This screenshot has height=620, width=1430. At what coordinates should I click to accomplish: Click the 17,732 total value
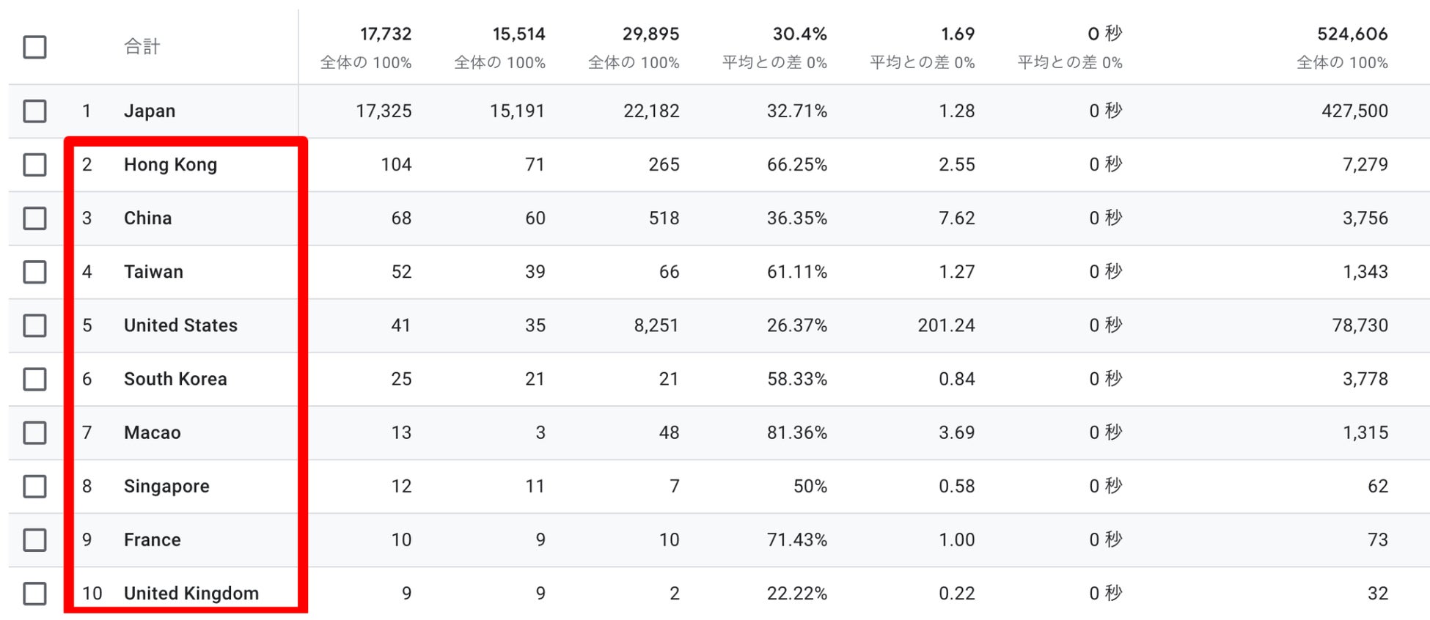click(385, 34)
